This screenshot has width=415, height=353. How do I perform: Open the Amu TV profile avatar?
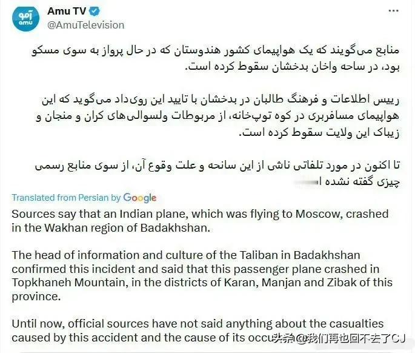25,19
